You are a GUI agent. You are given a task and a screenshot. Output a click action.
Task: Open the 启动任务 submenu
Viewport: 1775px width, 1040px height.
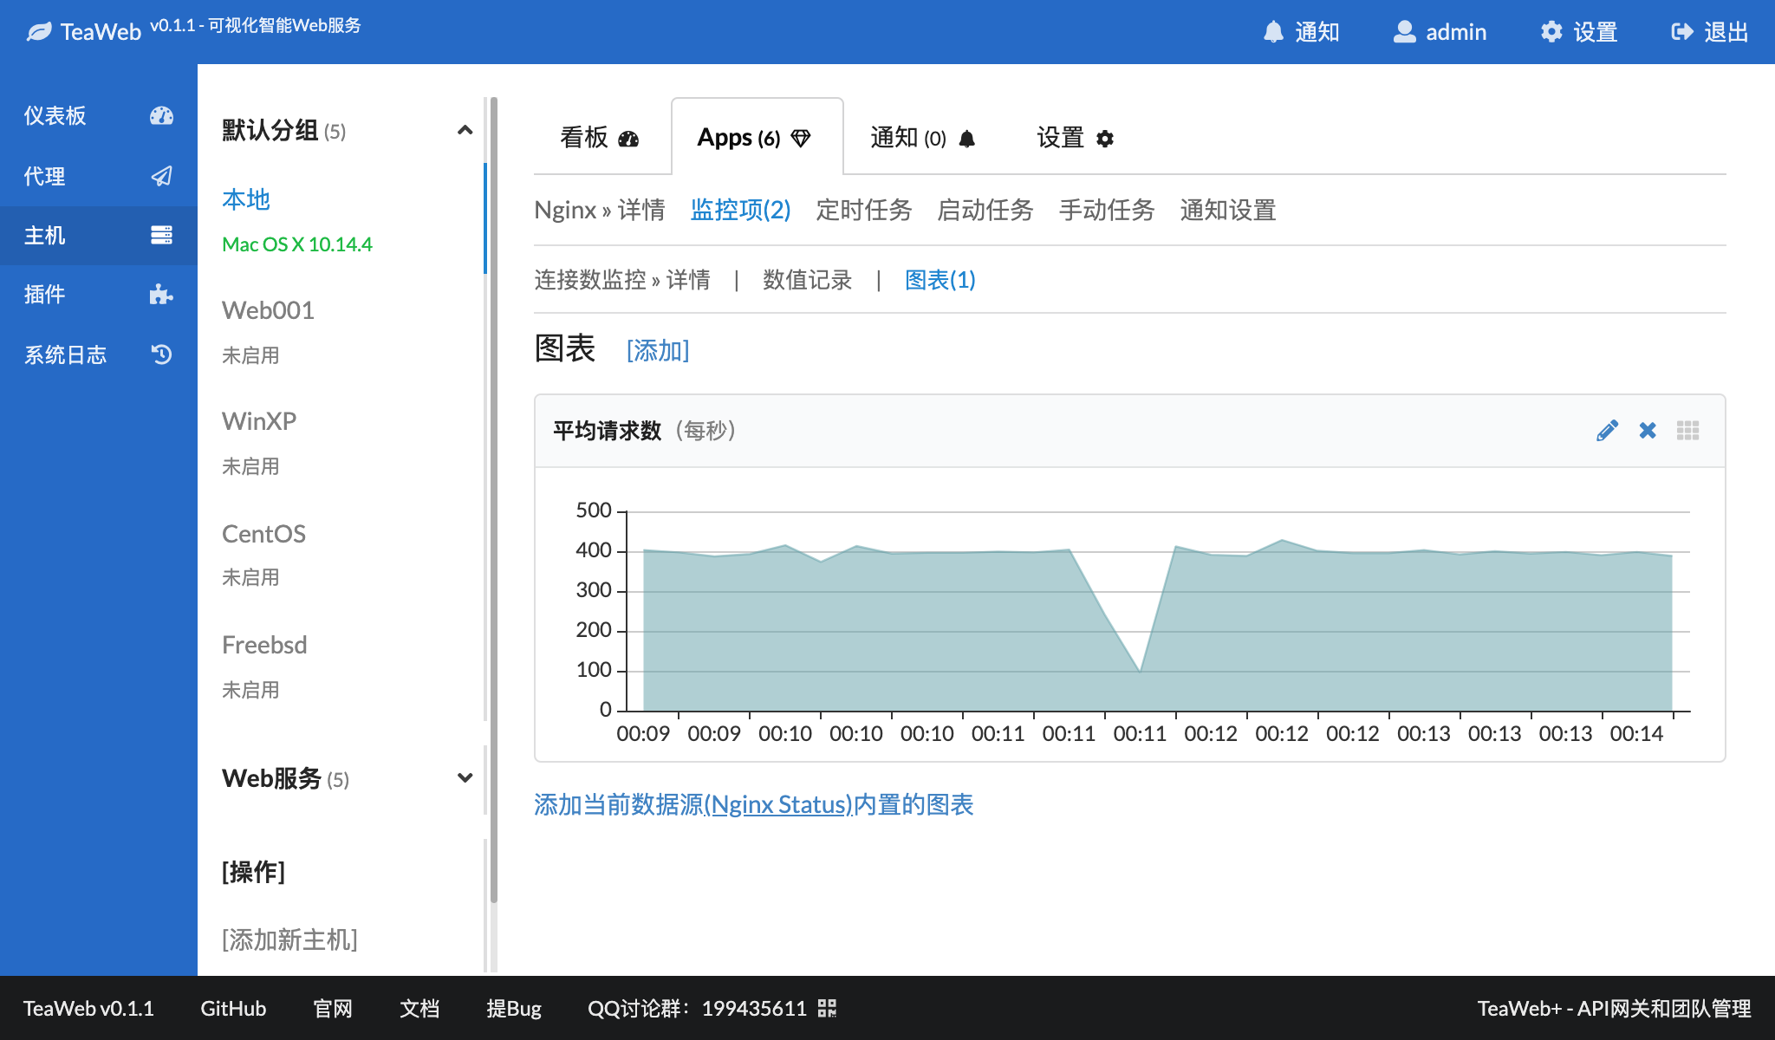click(x=985, y=210)
